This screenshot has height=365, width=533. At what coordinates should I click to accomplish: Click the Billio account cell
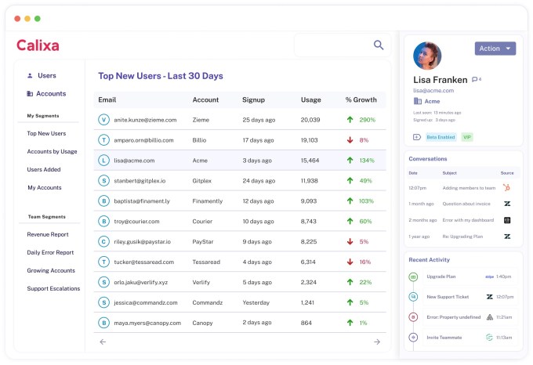click(x=199, y=140)
